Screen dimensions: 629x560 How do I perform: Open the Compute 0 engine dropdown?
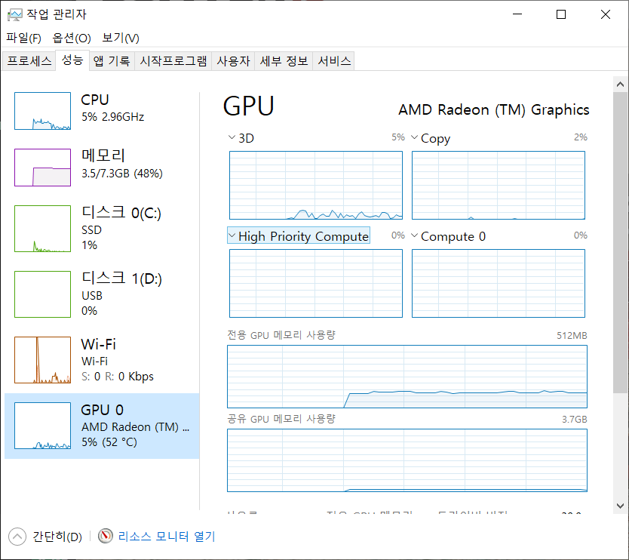(414, 236)
